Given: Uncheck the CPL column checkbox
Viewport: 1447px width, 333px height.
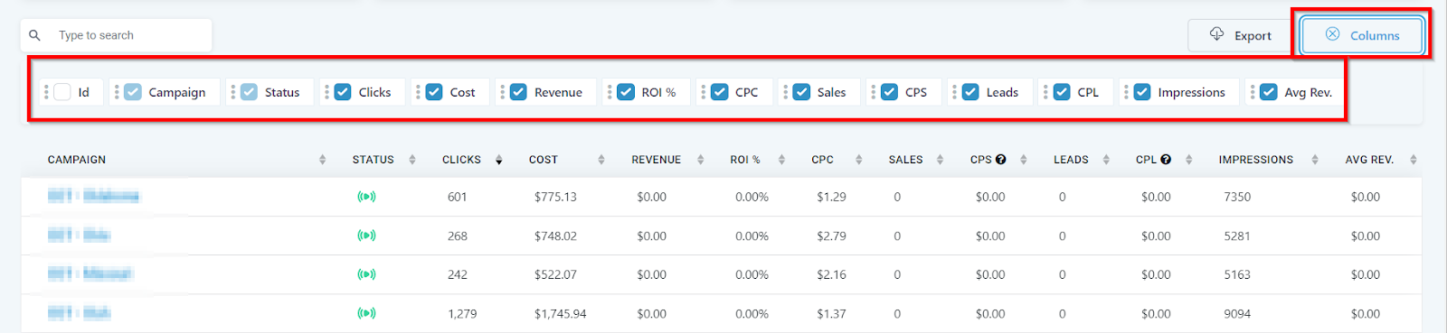Looking at the screenshot, I should tap(1062, 92).
